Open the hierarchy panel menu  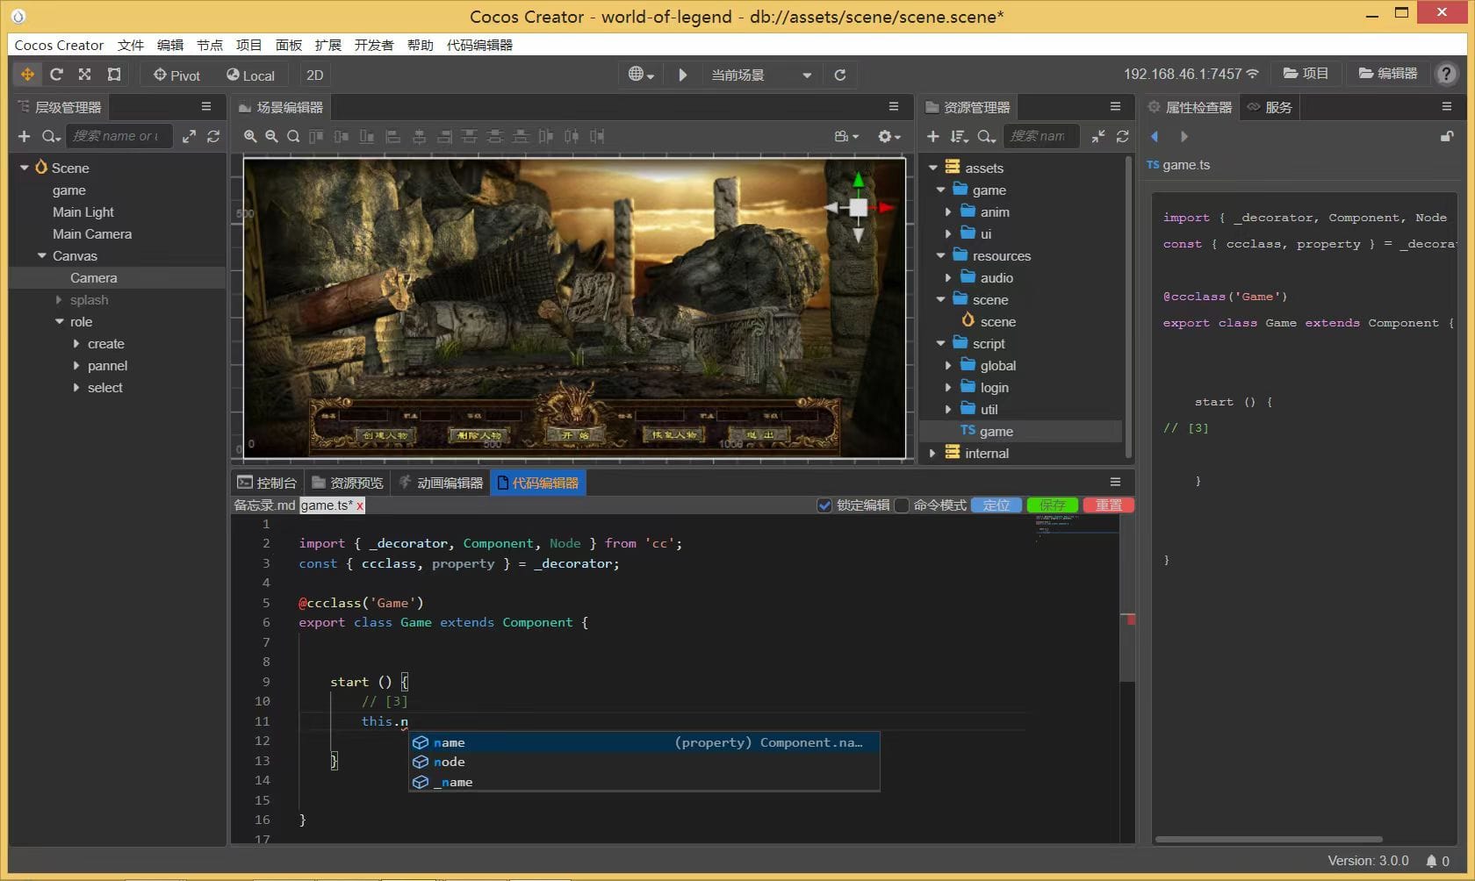coord(206,106)
